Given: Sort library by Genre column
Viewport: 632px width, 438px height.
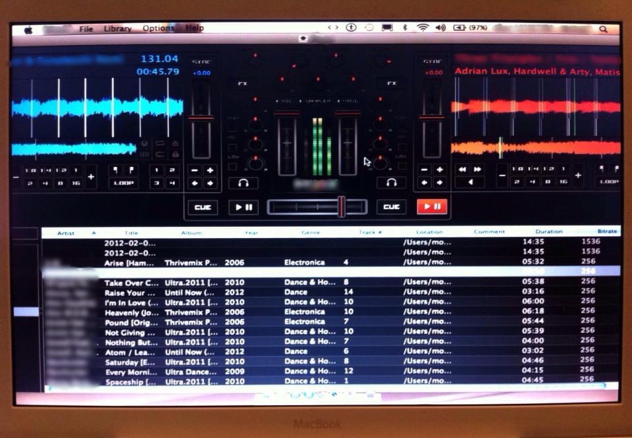Looking at the screenshot, I should [310, 232].
